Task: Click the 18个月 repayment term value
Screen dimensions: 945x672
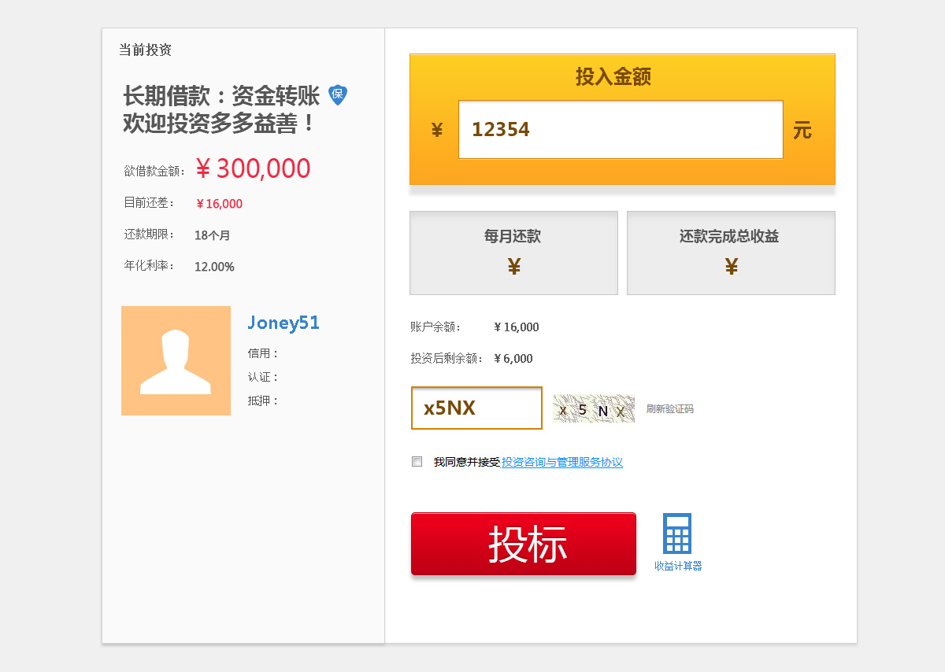Action: [213, 235]
